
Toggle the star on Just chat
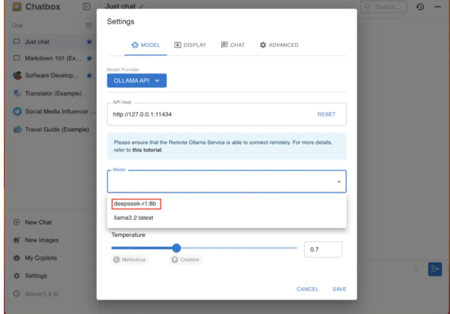[x=89, y=42]
